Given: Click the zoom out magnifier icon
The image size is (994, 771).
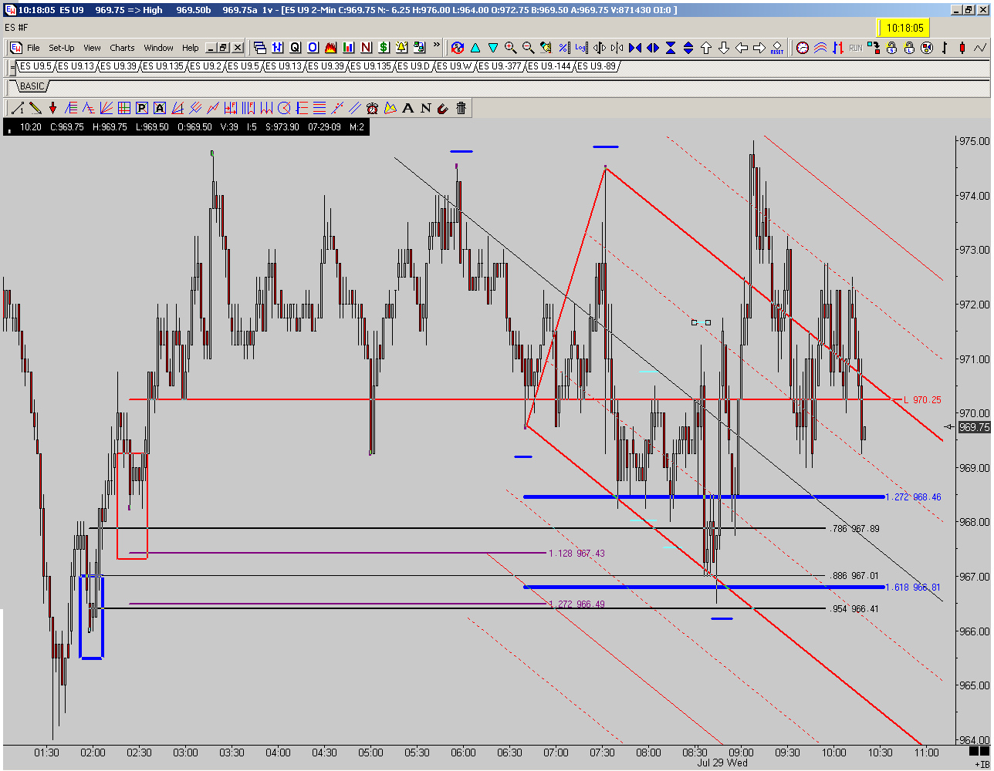Looking at the screenshot, I should (x=528, y=48).
